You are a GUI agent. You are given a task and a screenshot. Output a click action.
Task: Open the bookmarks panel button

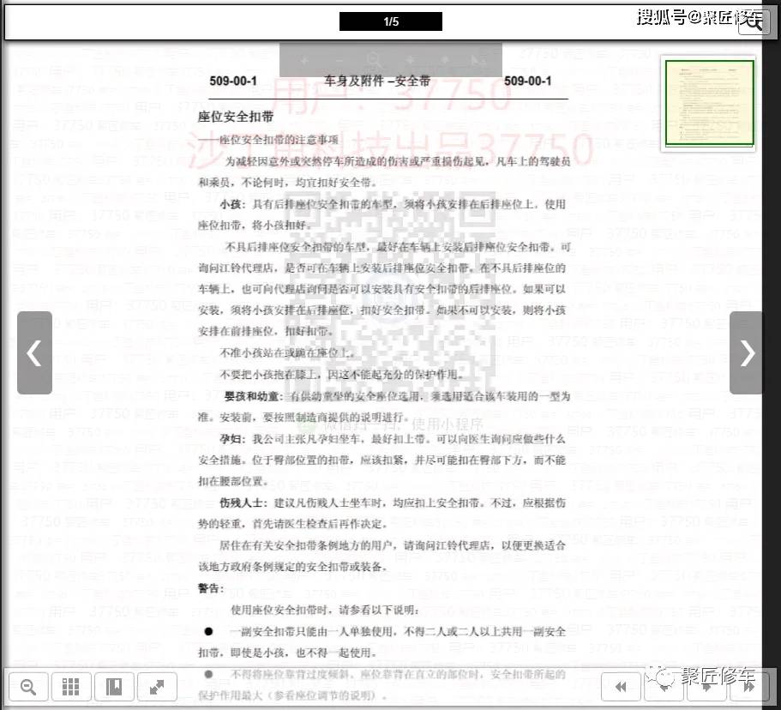click(114, 687)
